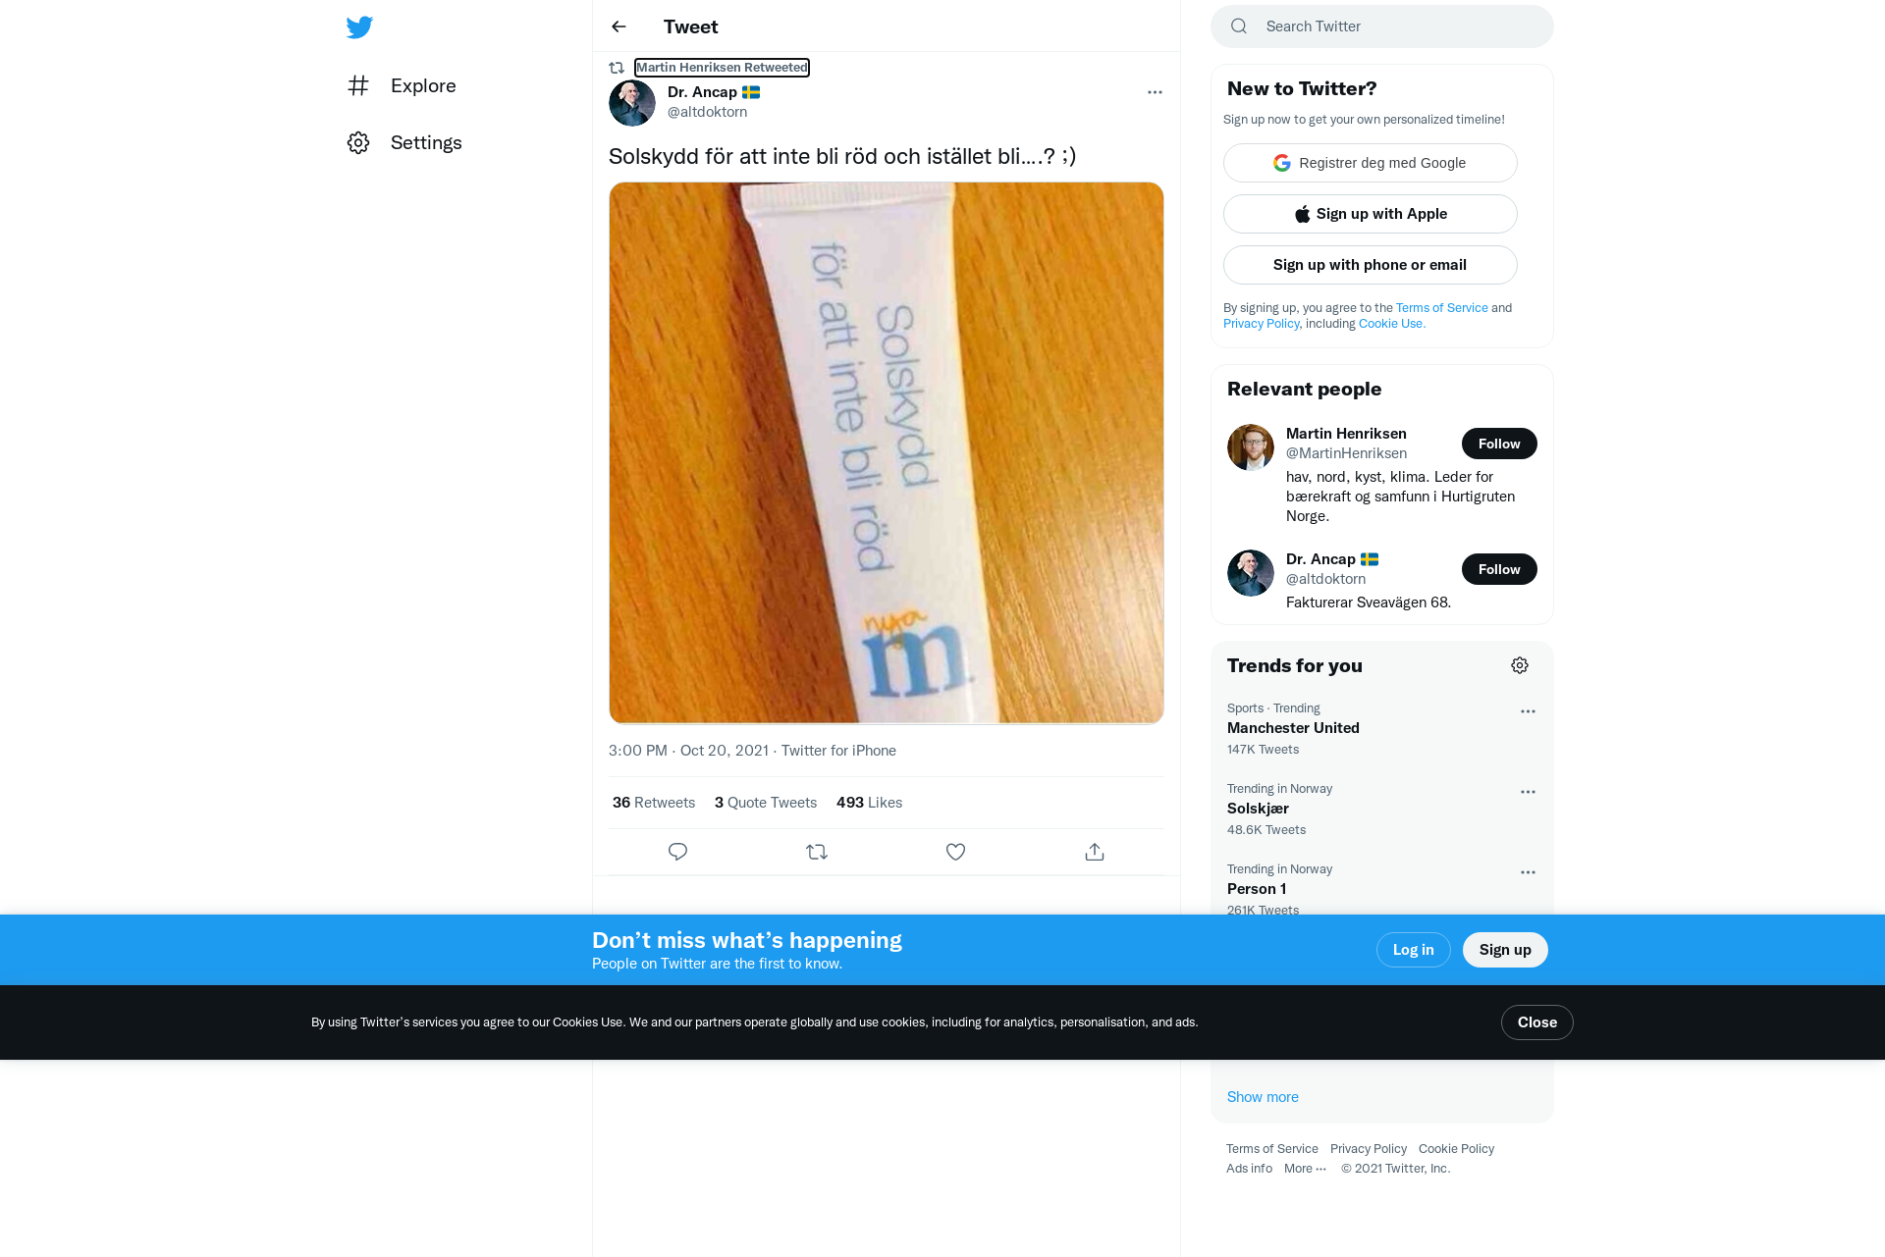Open the Terms of Service signup link
The height and width of the screenshot is (1257, 1885).
pos(1442,308)
